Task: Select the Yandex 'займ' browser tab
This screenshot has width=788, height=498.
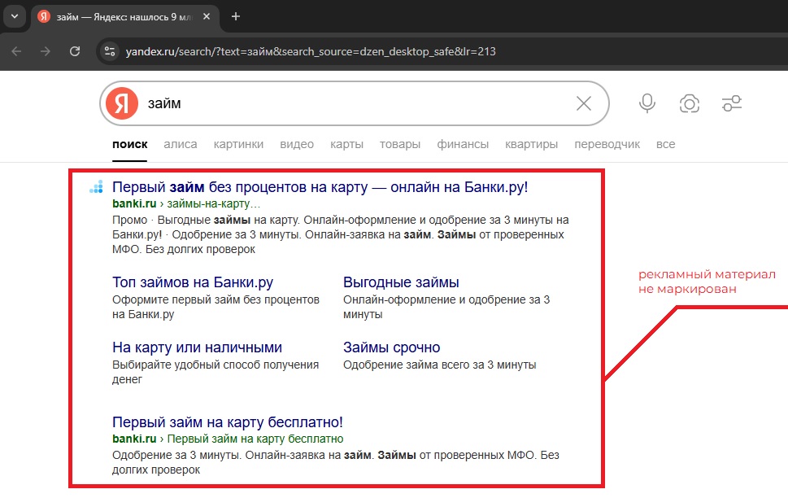Action: point(124,16)
